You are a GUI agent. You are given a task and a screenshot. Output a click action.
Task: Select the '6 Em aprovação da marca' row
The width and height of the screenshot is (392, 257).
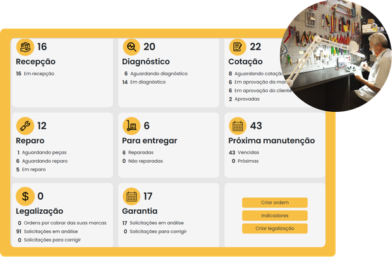tap(258, 82)
